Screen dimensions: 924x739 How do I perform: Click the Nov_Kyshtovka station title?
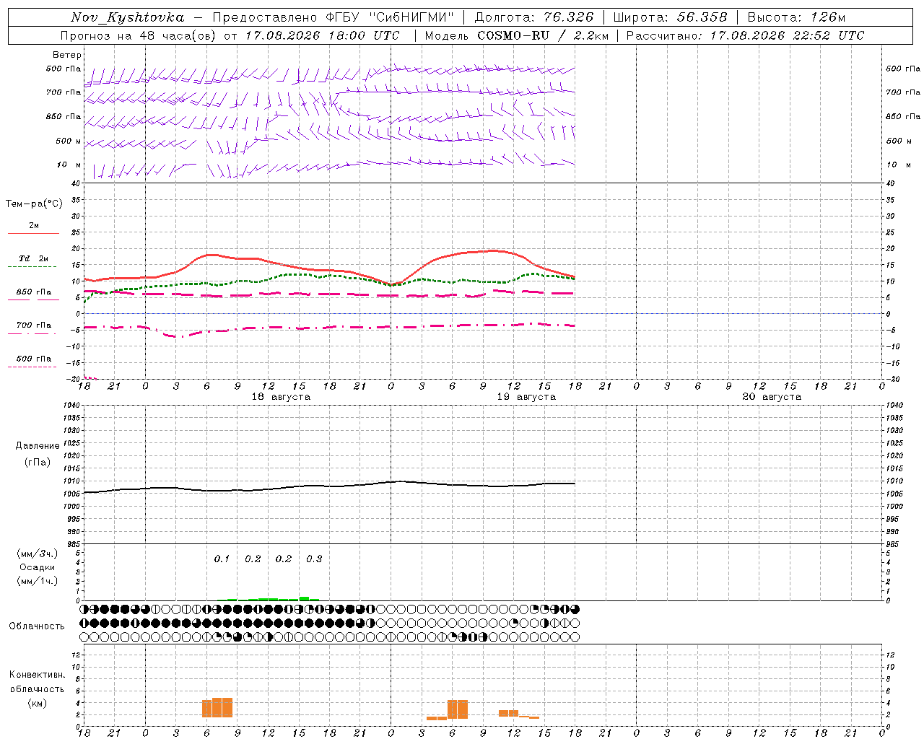127,17
